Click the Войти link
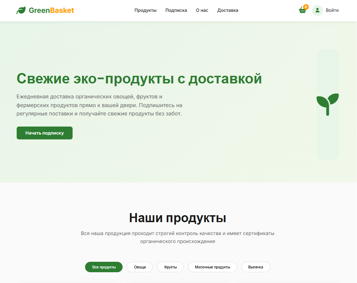This screenshot has height=283, width=357. point(332,10)
